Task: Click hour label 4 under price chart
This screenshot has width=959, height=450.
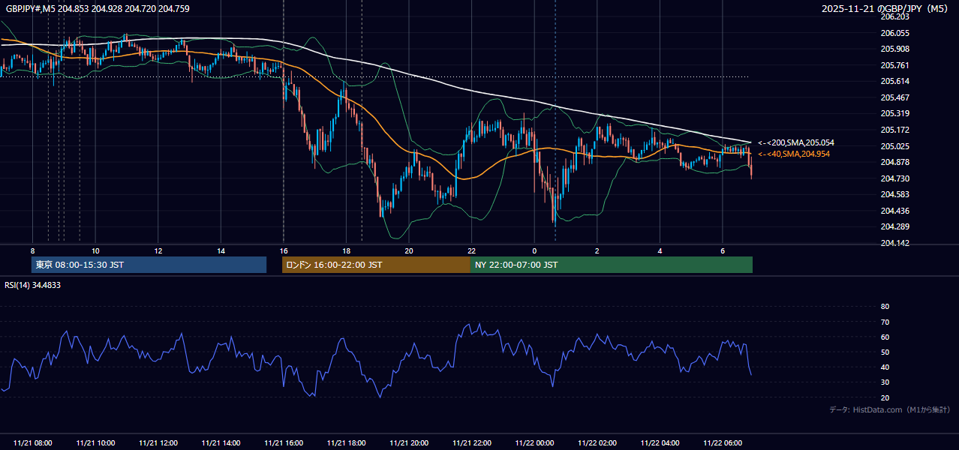Action: 660,250
